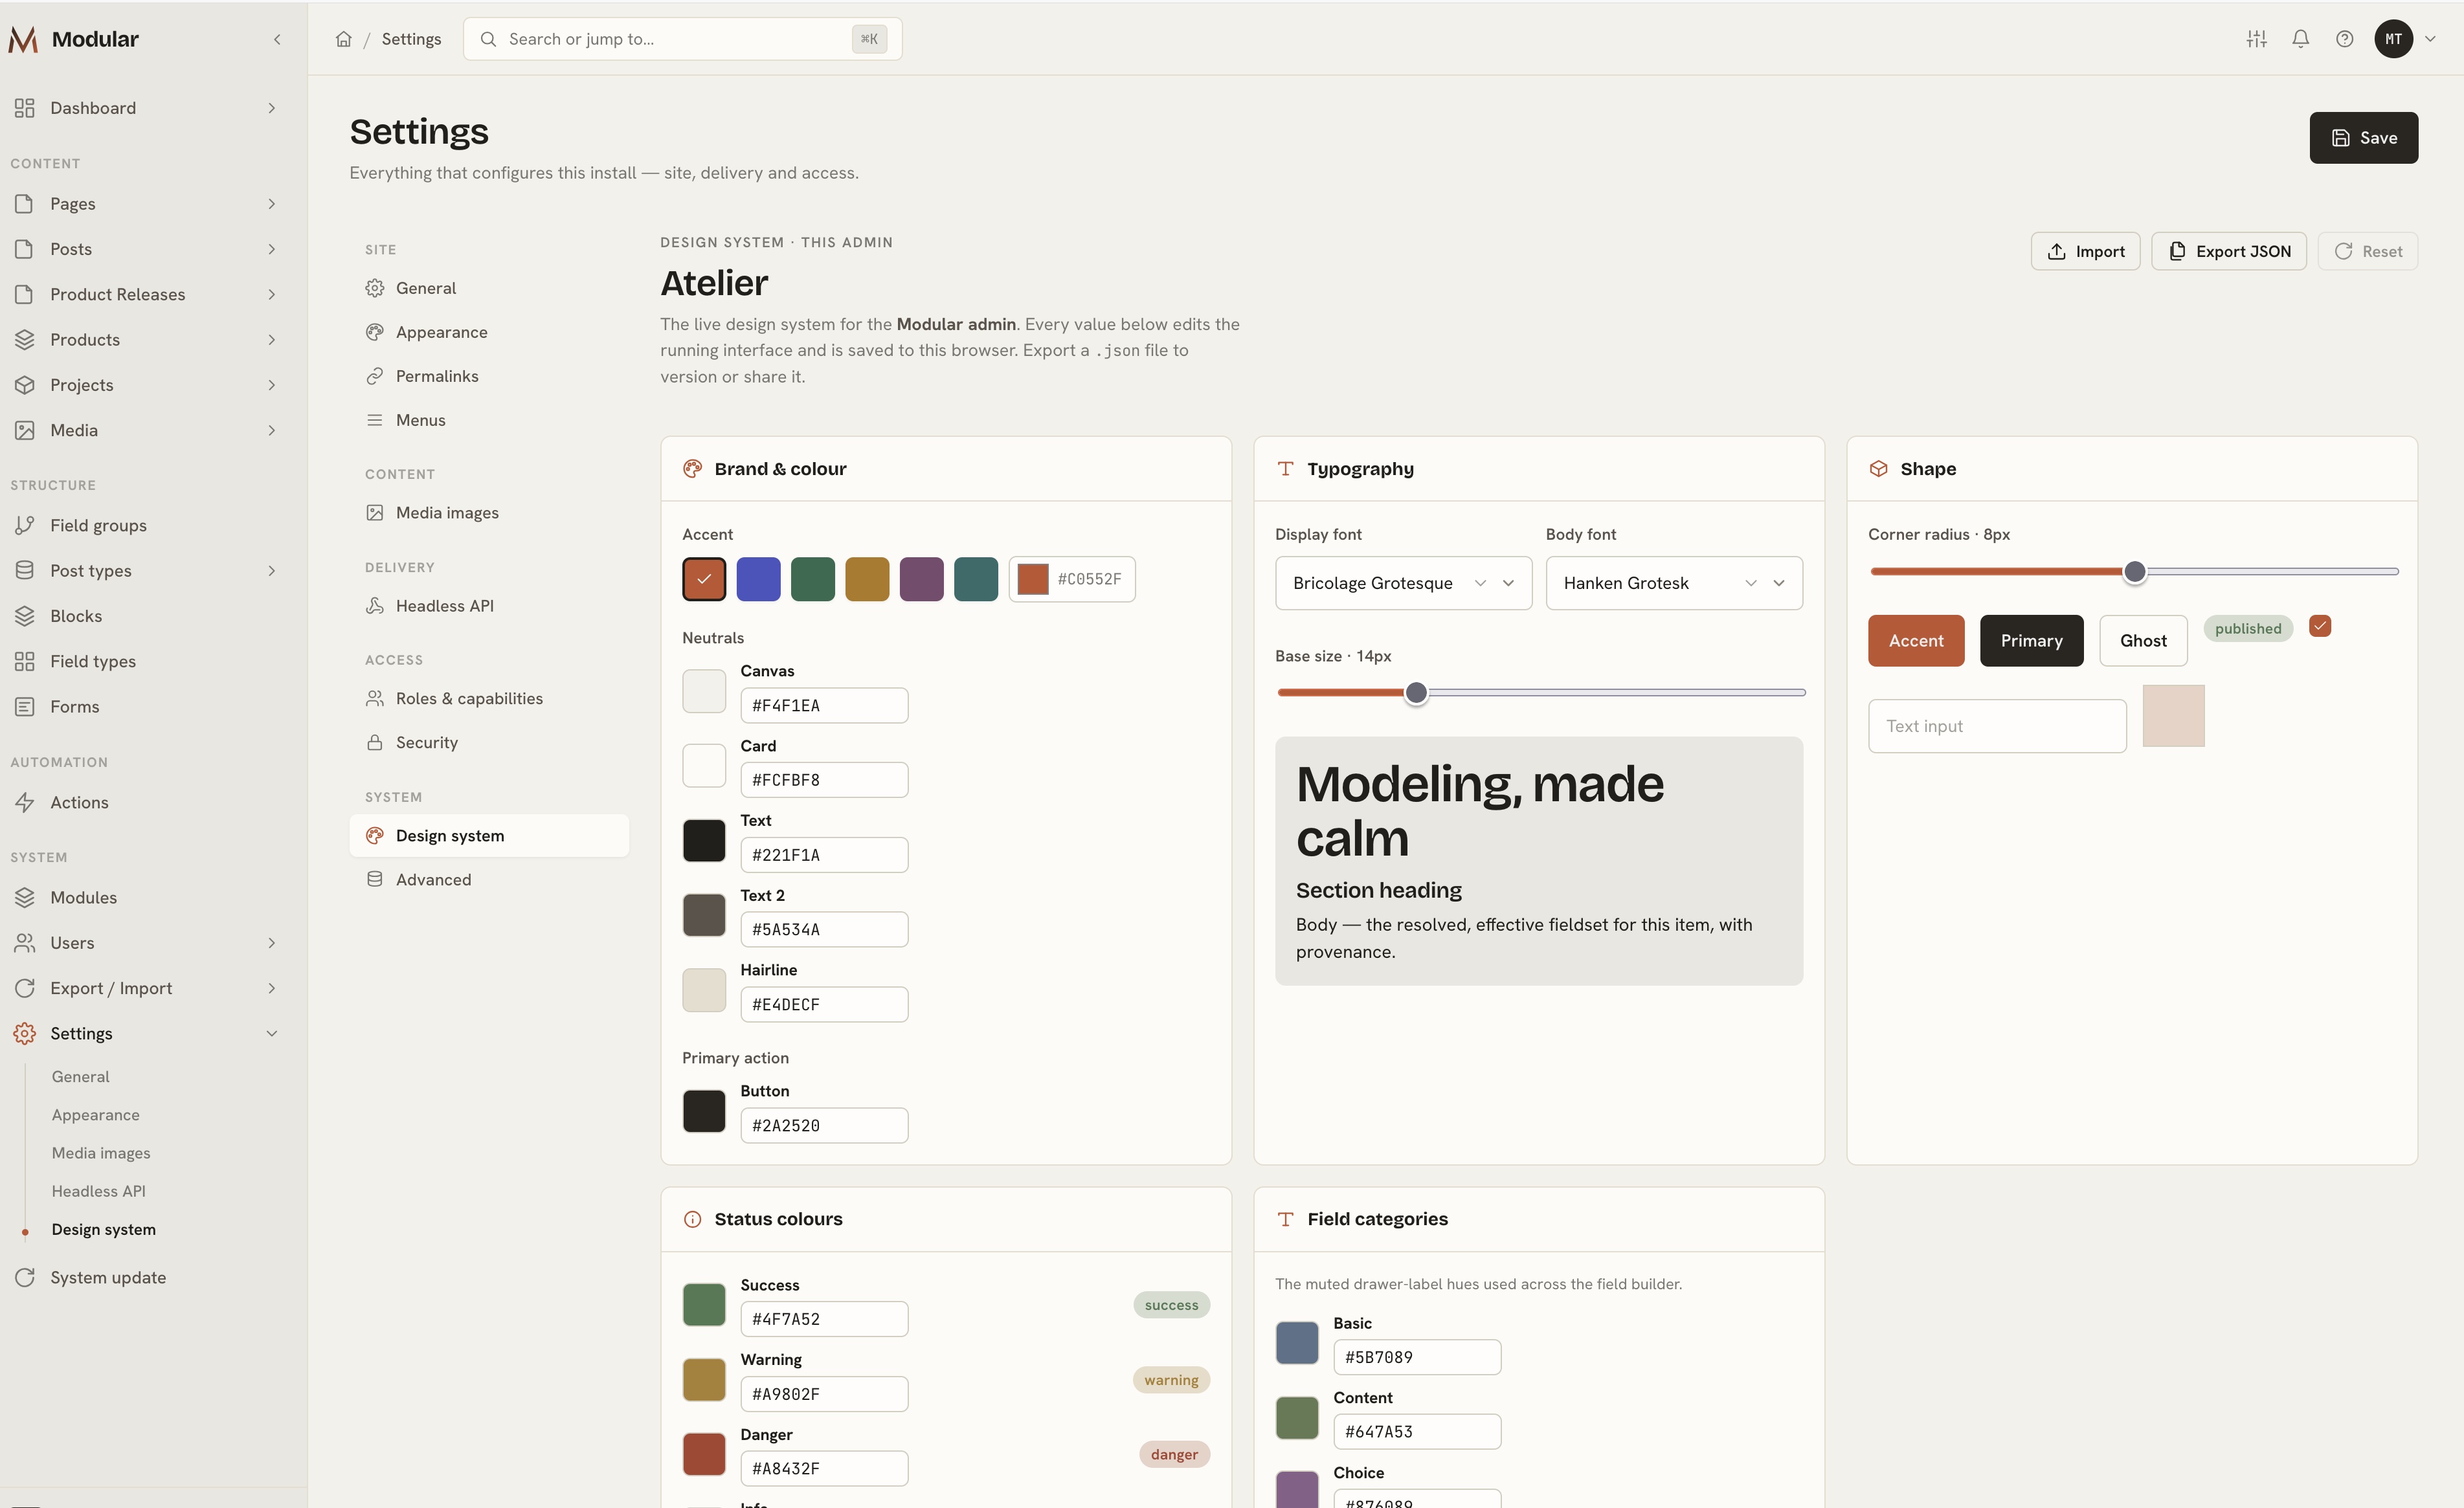This screenshot has height=1508, width=2464.
Task: Select the green accent swatch
Action: (813, 579)
